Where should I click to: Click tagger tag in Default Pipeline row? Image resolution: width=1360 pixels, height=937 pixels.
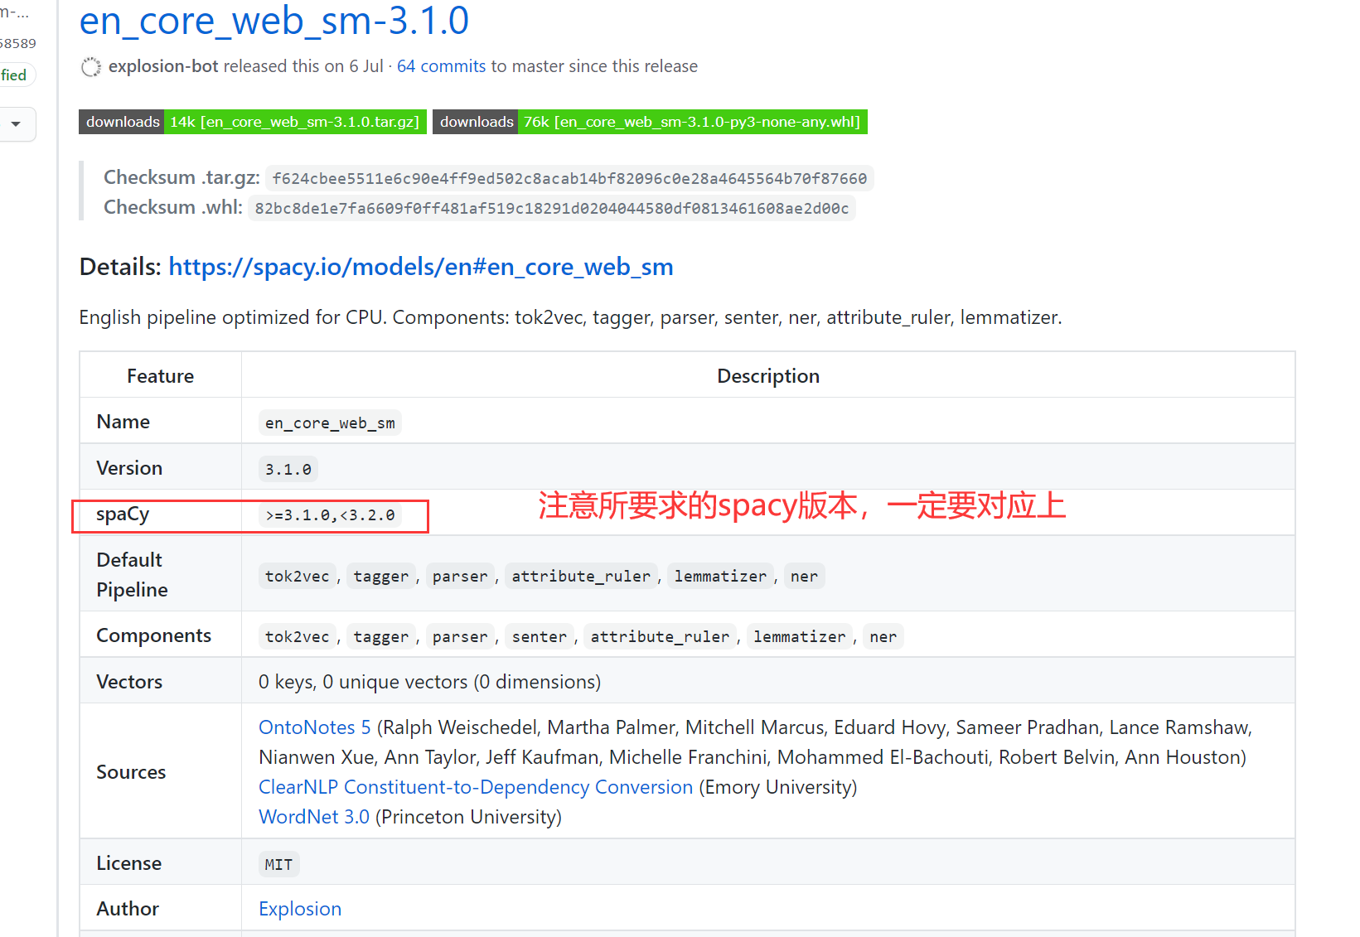click(x=380, y=577)
